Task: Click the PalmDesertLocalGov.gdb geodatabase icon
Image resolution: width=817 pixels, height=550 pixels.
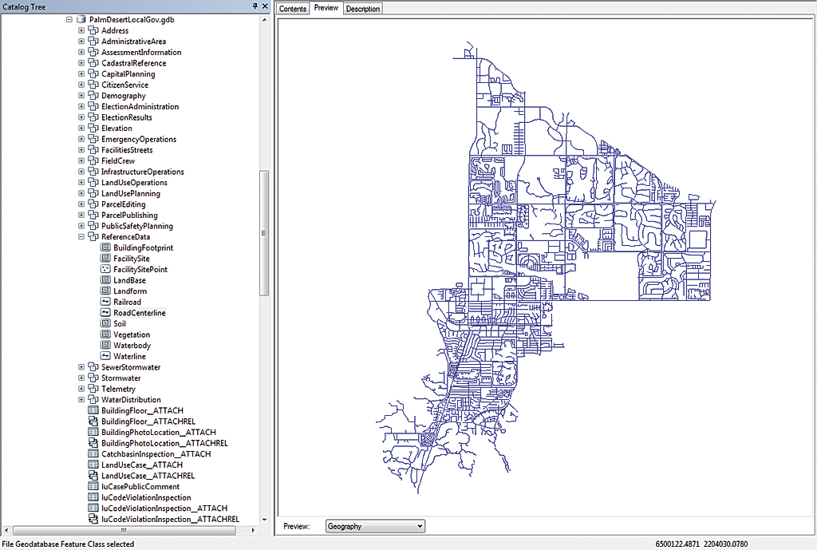Action: click(x=81, y=19)
